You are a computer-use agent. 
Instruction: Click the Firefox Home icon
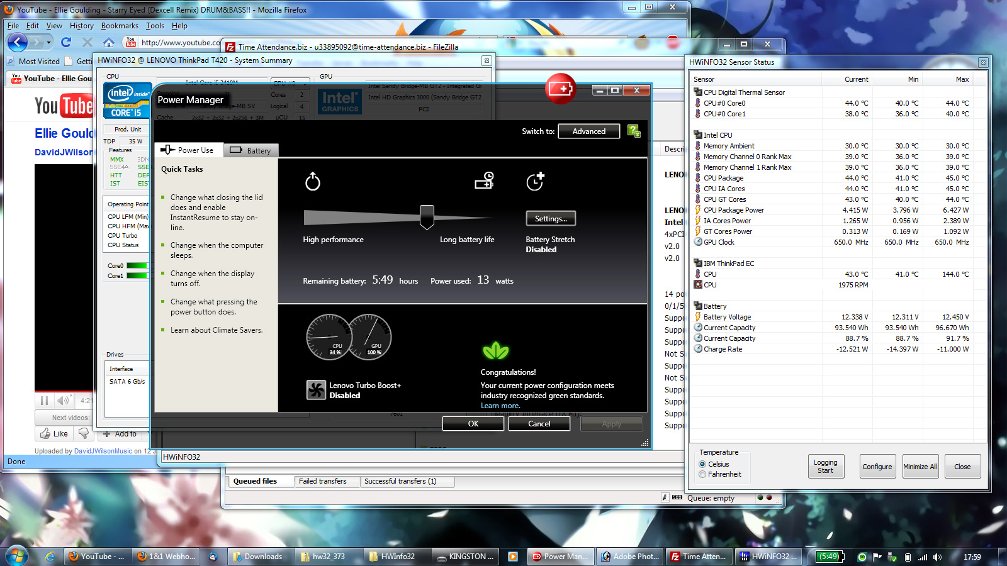tap(109, 43)
